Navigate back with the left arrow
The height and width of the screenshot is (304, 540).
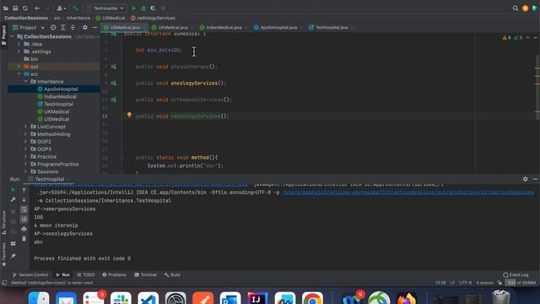[37, 8]
